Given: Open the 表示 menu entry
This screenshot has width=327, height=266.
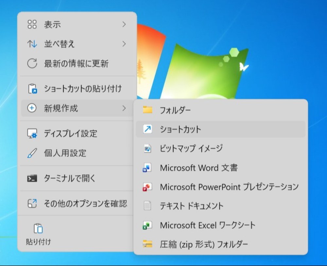Looking at the screenshot, I should coord(77,25).
